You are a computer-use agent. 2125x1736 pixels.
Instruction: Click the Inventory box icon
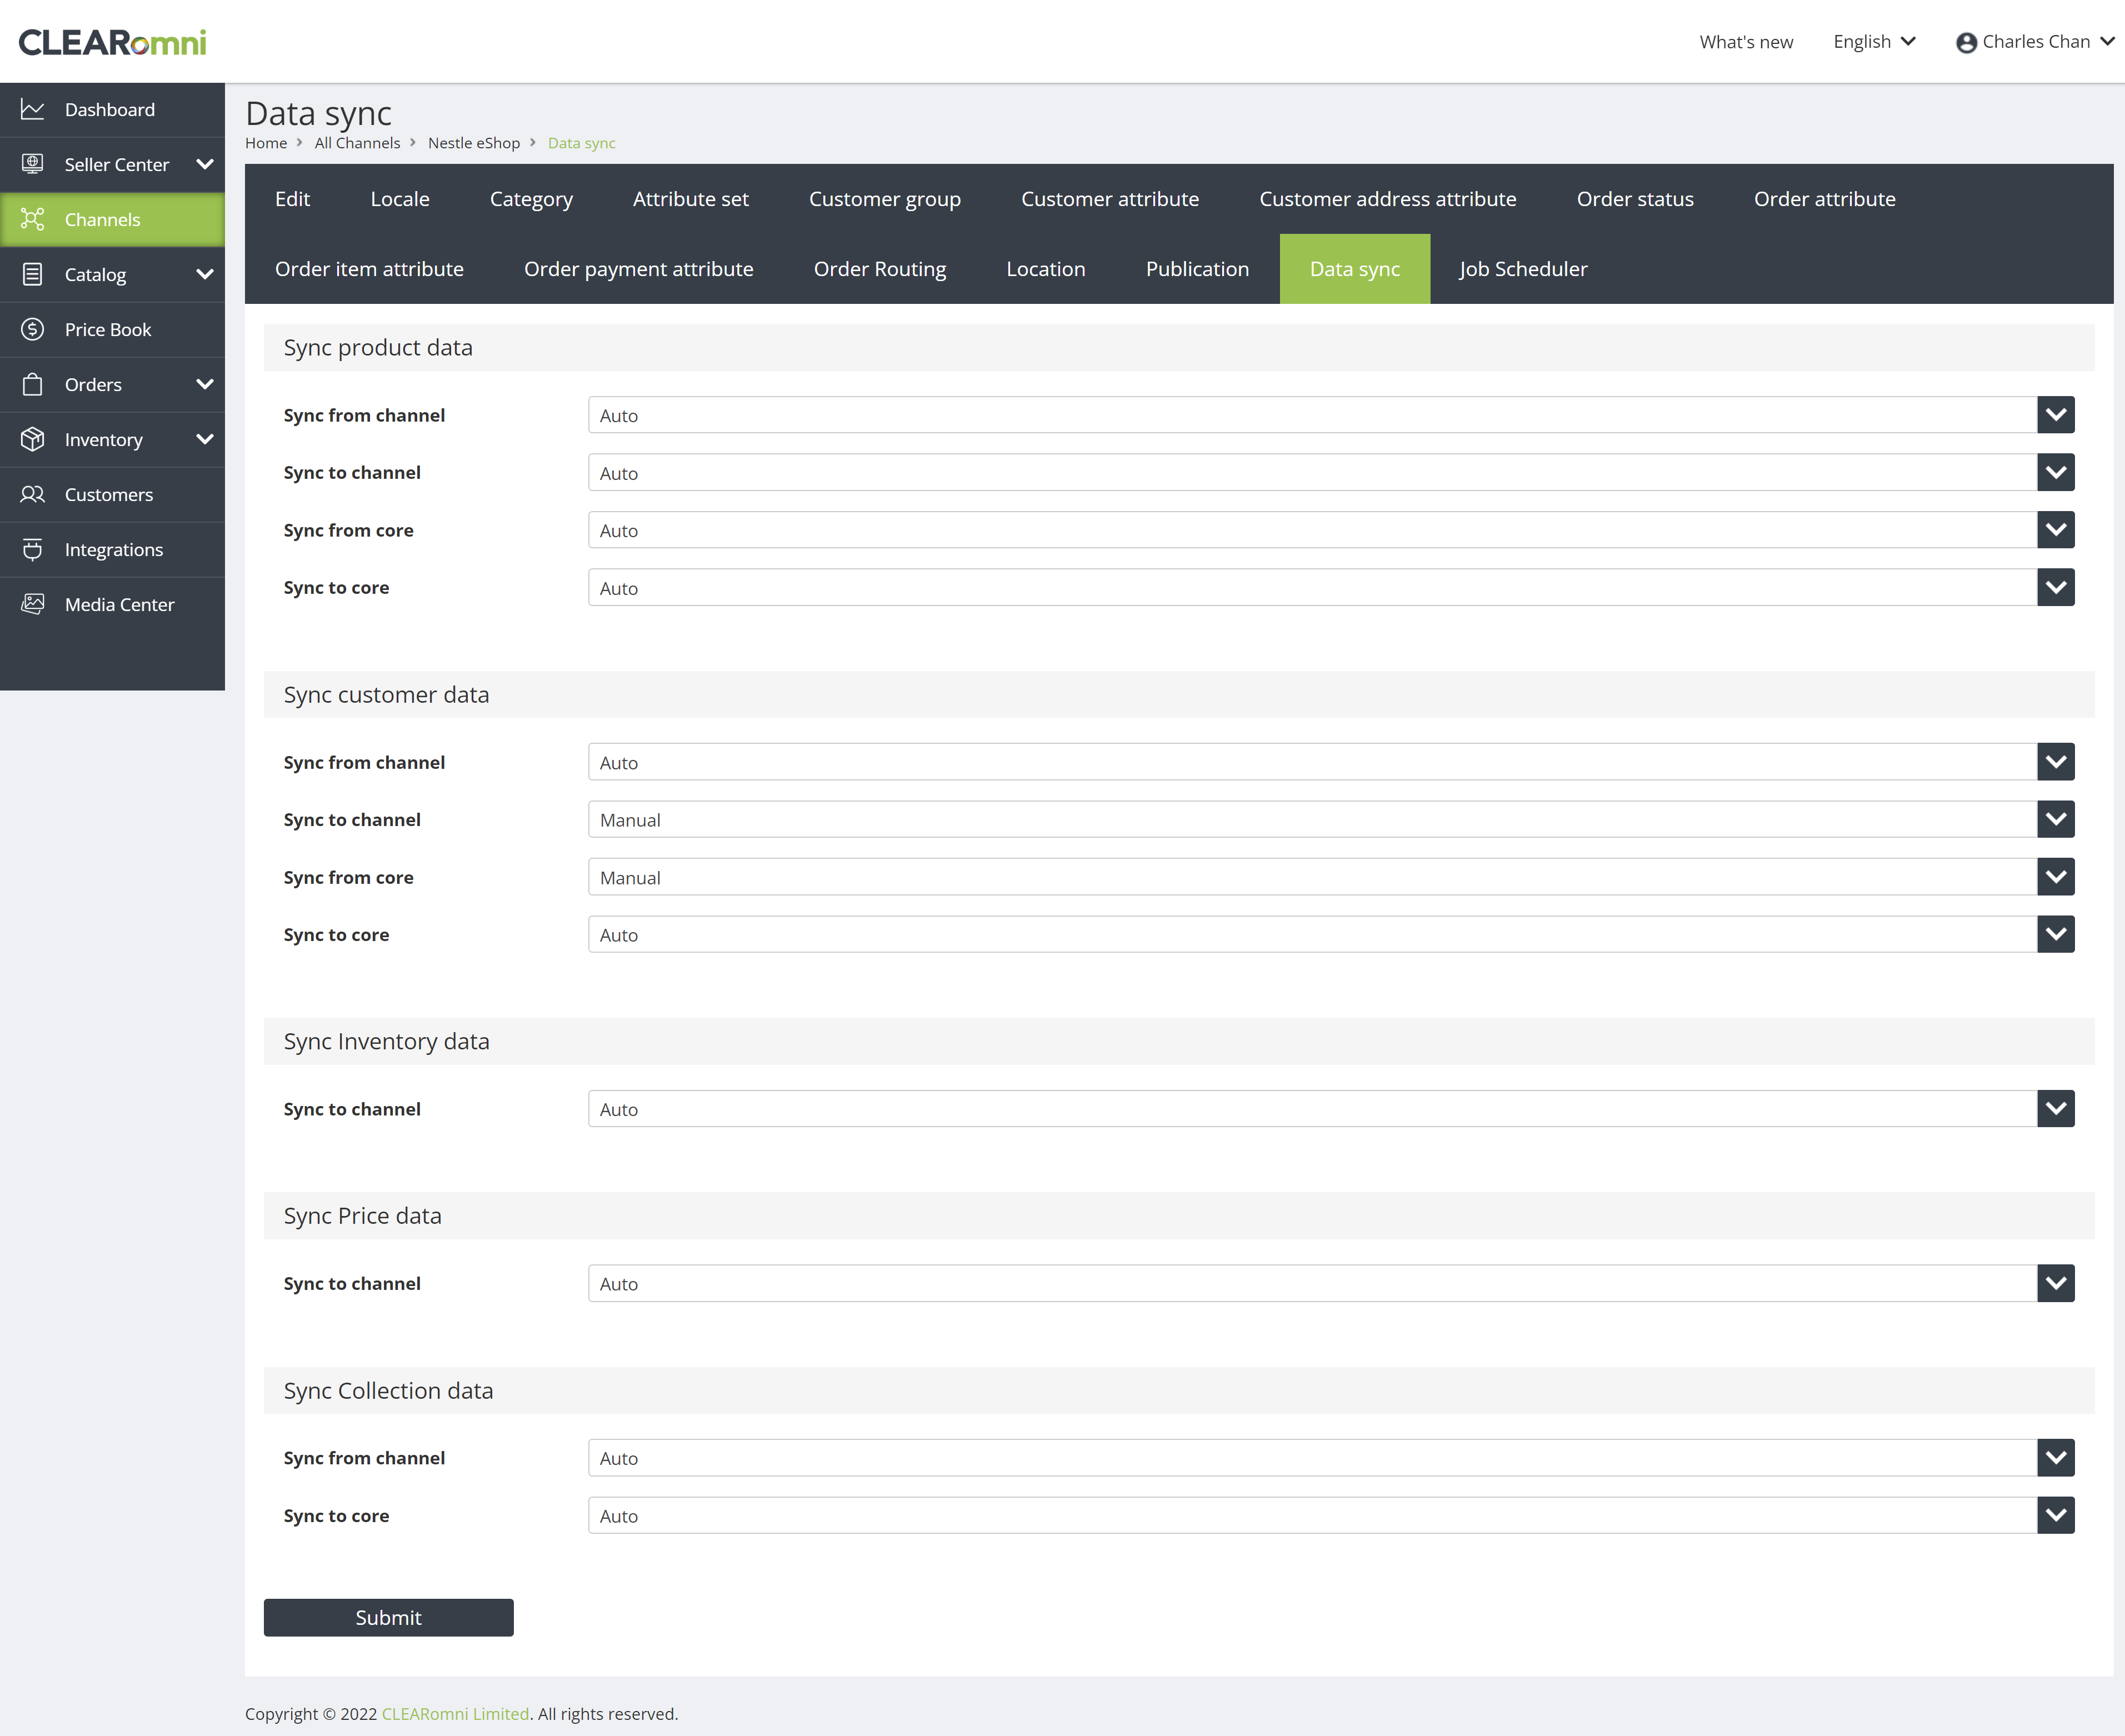(x=32, y=439)
